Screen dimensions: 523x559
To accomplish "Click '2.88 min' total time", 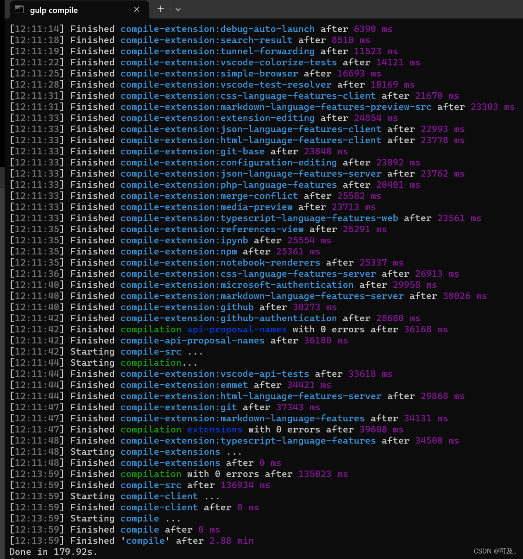I will point(231,541).
